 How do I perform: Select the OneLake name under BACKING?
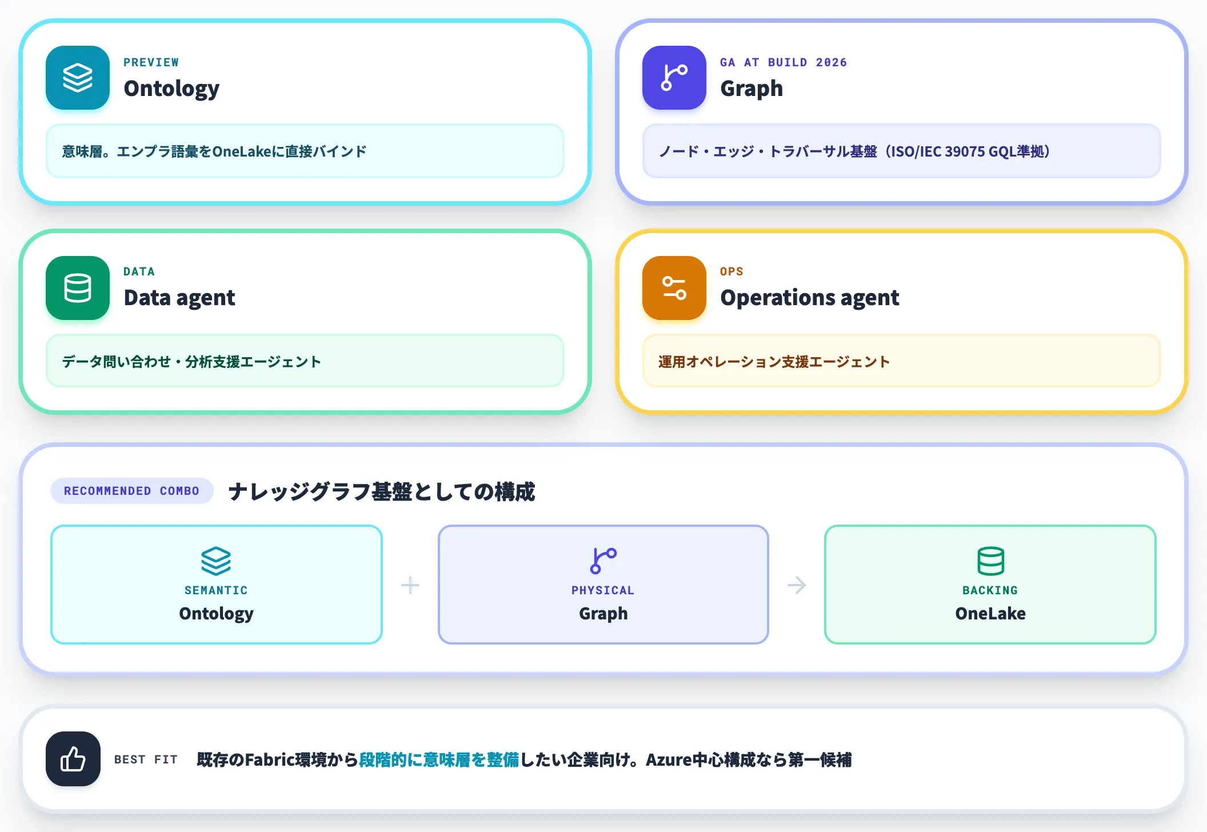990,614
